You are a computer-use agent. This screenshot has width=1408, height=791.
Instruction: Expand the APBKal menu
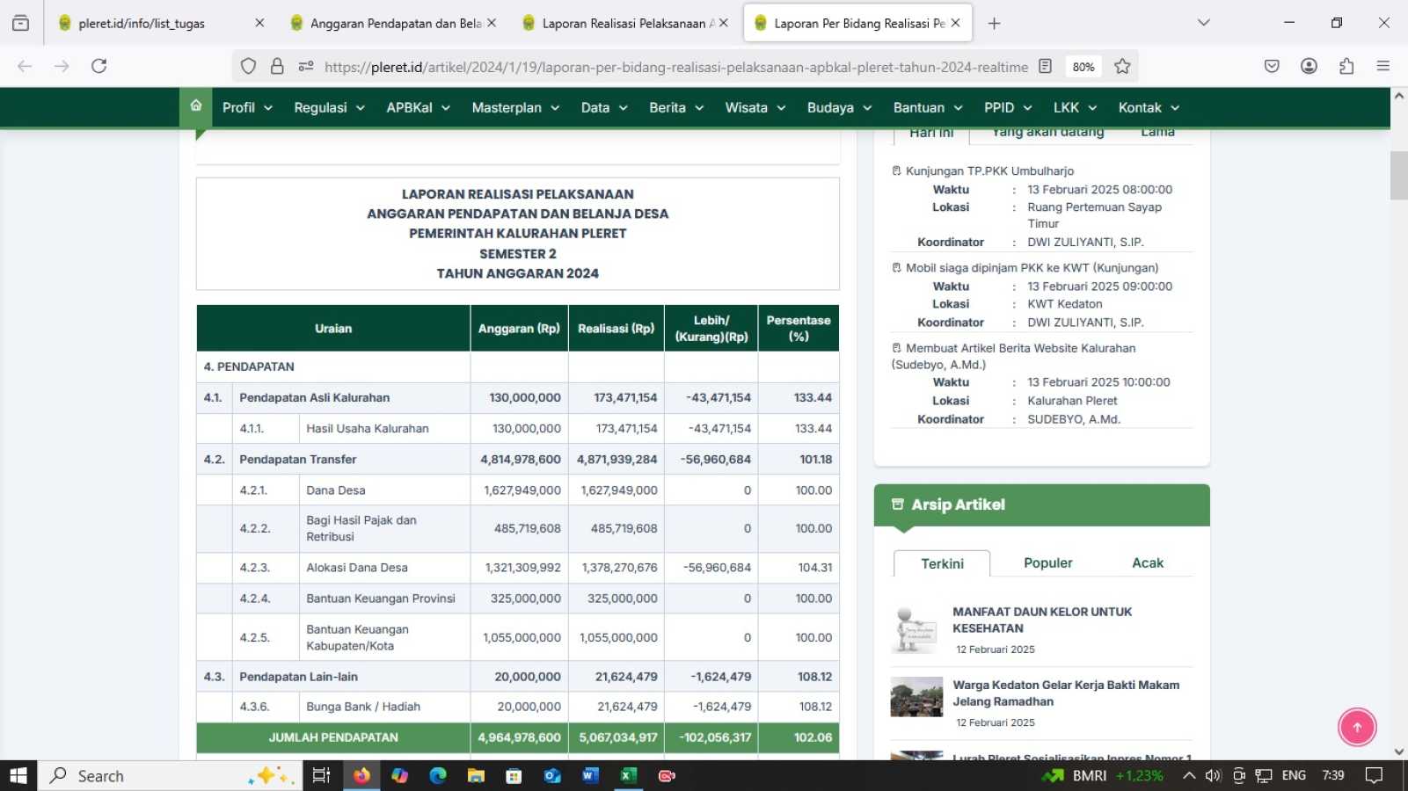pos(419,107)
